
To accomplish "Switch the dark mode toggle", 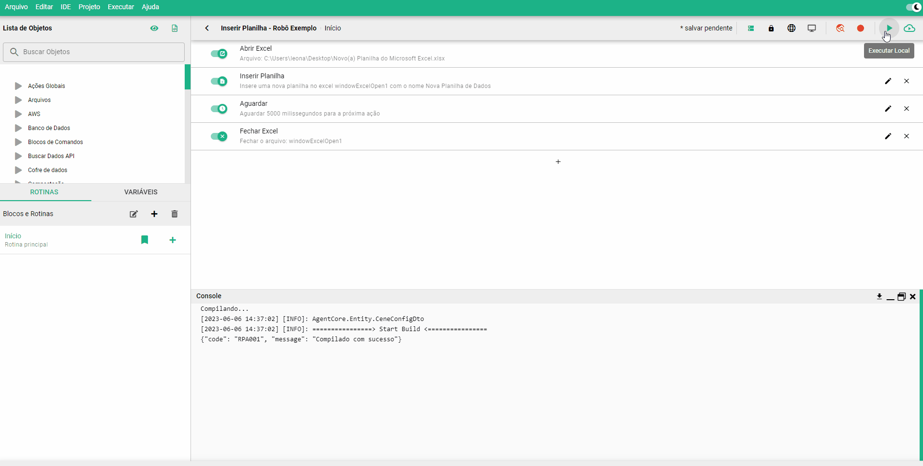I will click(913, 7).
